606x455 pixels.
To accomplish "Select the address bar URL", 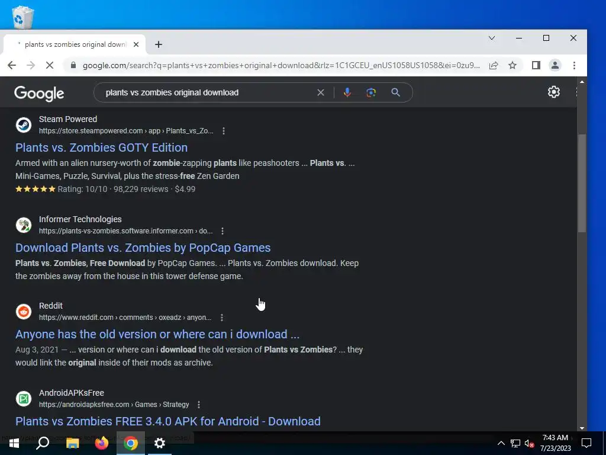I will click(281, 65).
